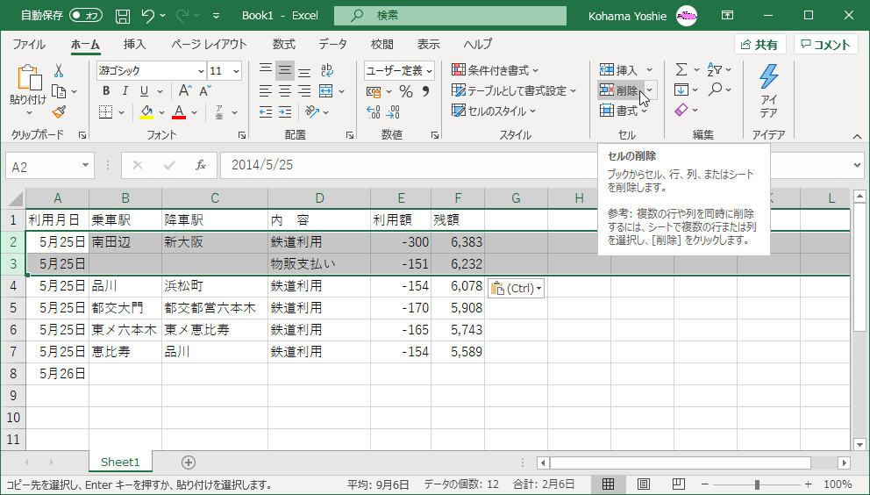This screenshot has width=870, height=495.
Task: Open the Data tab
Action: click(333, 45)
